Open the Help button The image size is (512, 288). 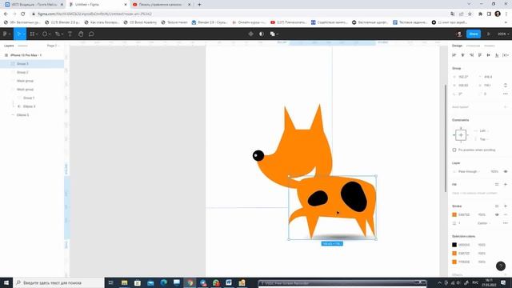tap(501, 266)
